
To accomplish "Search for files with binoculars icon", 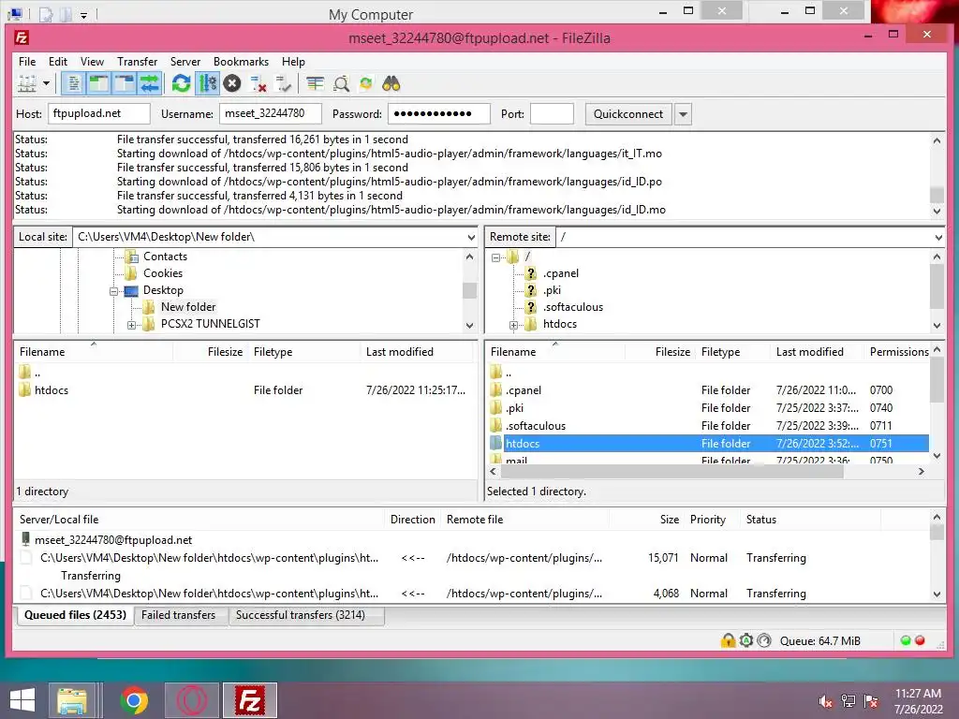I will point(391,83).
